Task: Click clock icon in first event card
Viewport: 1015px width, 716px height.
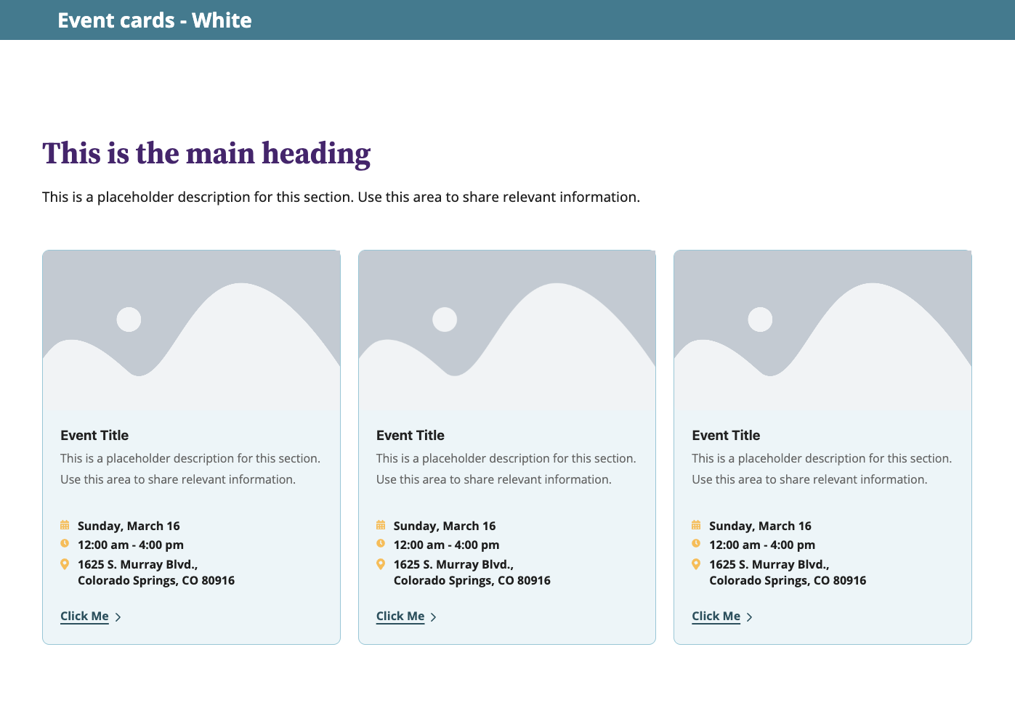Action: pos(65,544)
